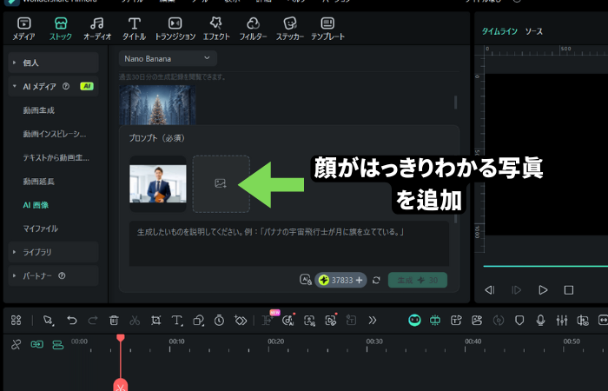Click the play button in preview

coord(543,289)
